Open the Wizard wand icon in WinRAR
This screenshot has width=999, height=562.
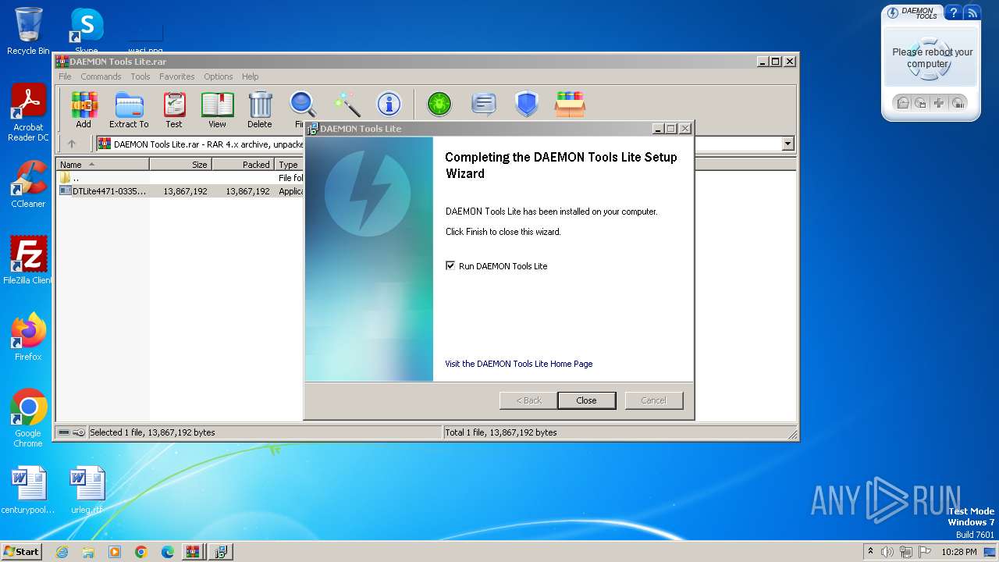(x=347, y=104)
